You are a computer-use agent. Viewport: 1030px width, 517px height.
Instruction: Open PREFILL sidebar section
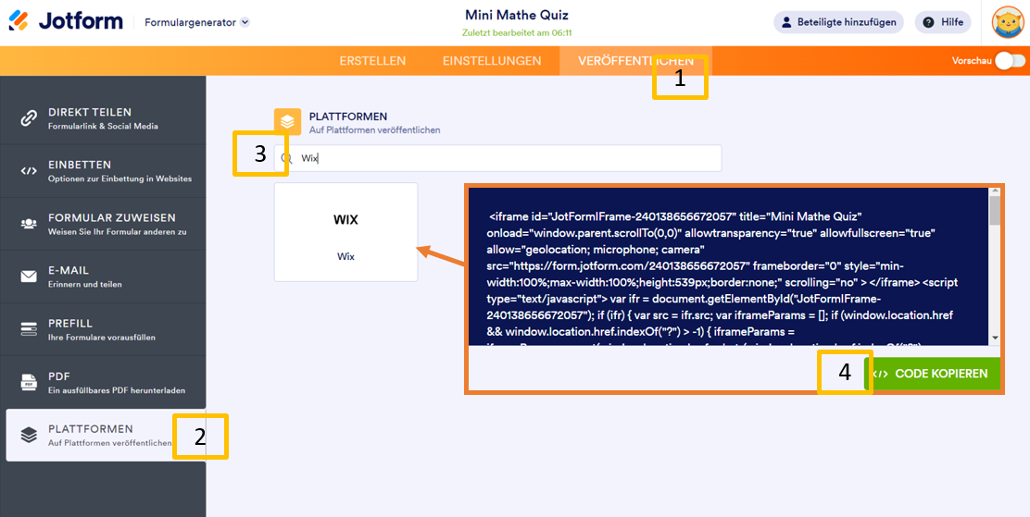[x=103, y=329]
